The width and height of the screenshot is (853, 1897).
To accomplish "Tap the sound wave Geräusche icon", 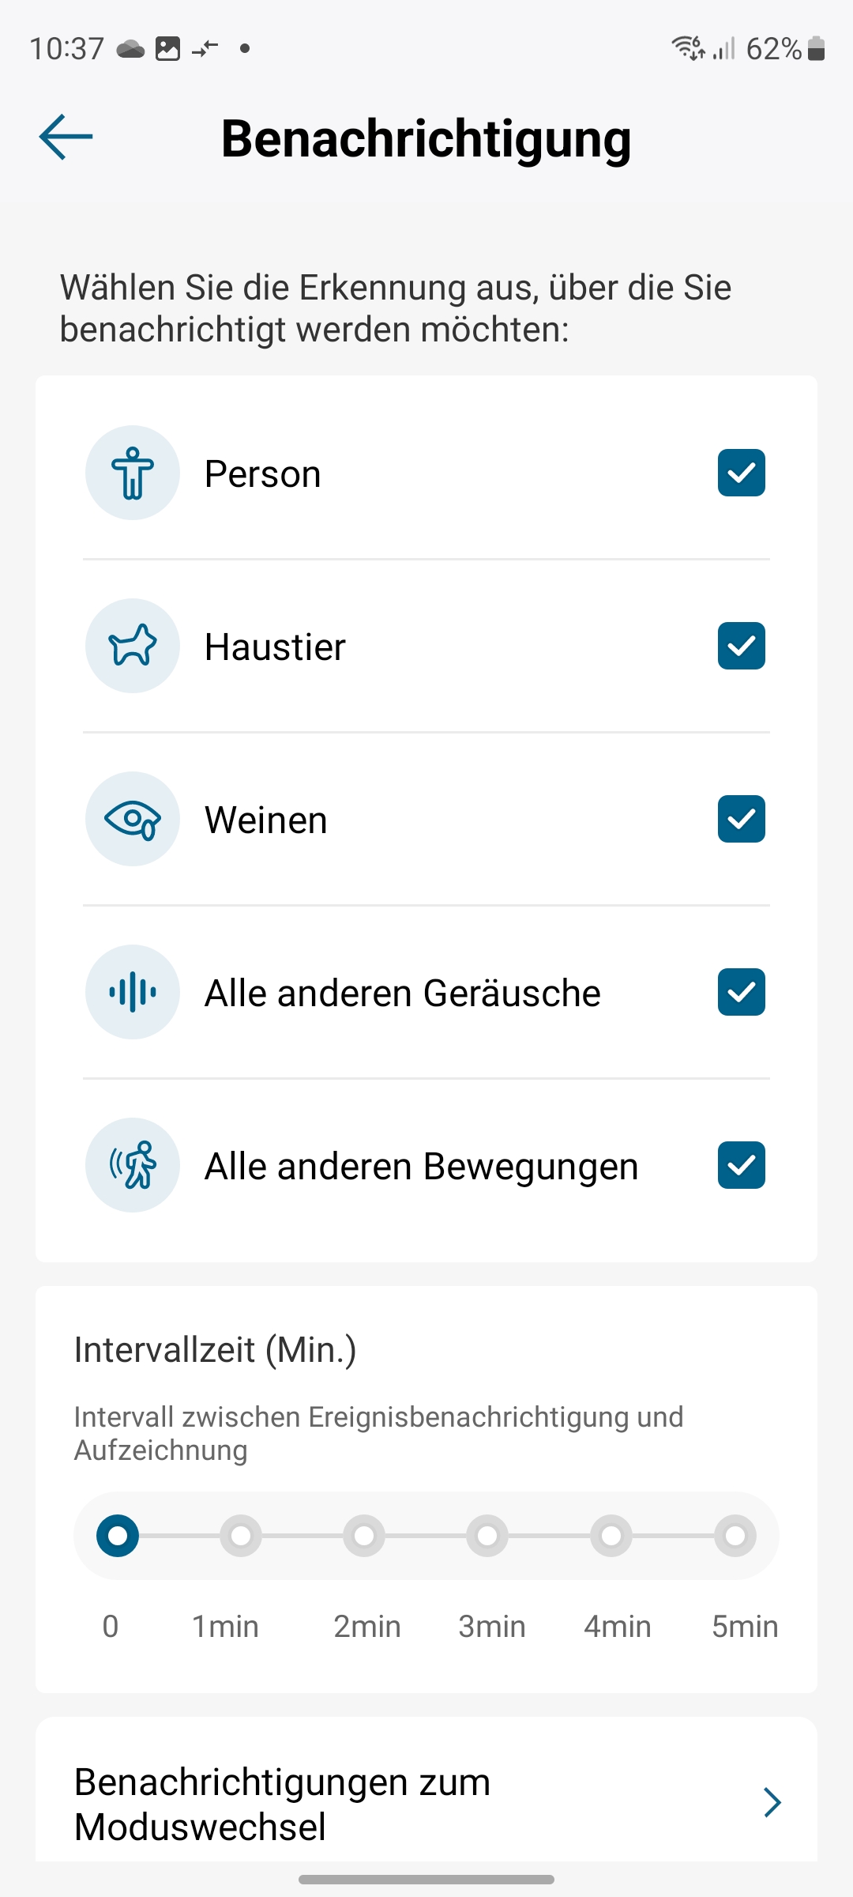I will [133, 992].
